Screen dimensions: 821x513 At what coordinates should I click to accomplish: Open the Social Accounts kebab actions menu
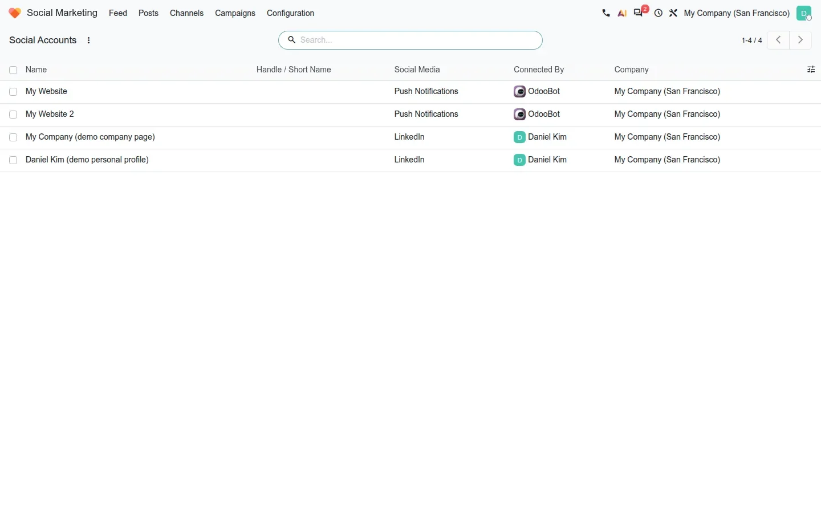88,40
